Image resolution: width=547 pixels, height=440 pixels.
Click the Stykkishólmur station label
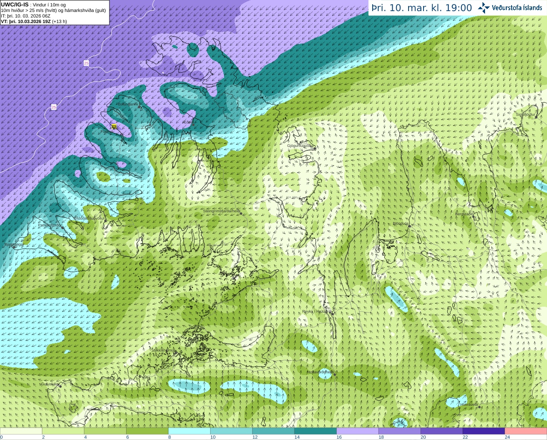pyautogui.click(x=163, y=350)
